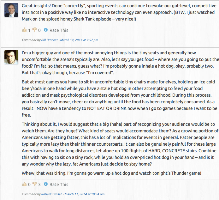Like Robert Timsah's comment with thumbs up
219x200 pixels.
click(x=24, y=184)
